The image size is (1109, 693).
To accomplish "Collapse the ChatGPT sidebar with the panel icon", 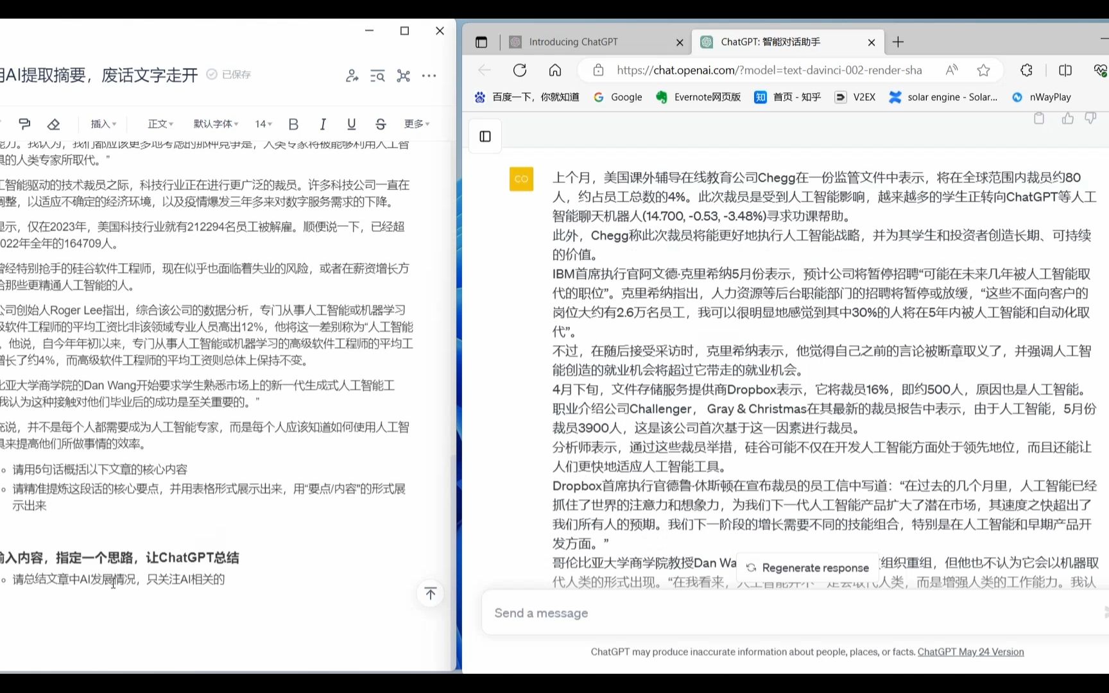I will 485,136.
